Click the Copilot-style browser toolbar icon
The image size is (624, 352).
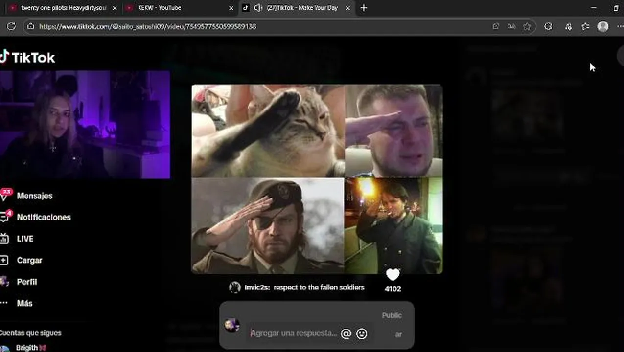point(568,26)
